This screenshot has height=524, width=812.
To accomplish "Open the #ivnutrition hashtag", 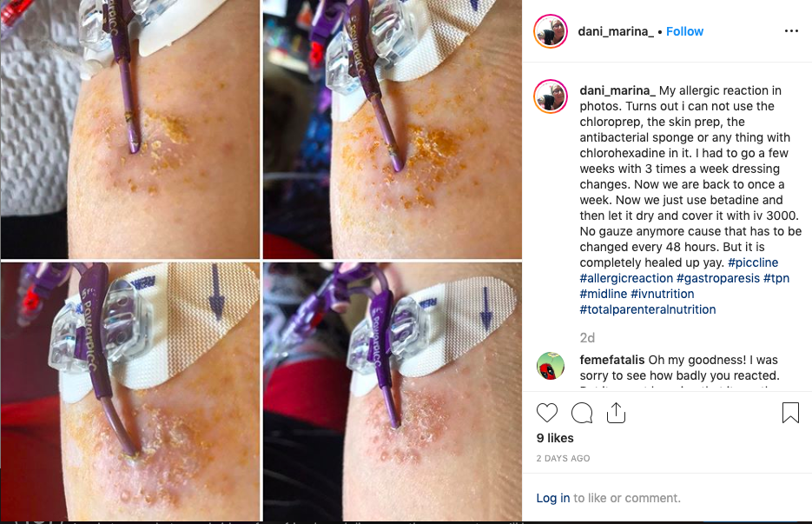I will [663, 294].
